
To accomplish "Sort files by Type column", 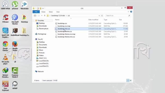I will pos(105,20).
